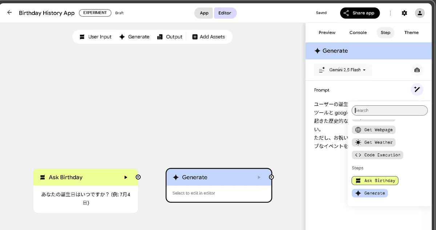Expand the Gemini 2.5 Flash model dropdown
Screen dimensions: 436x230
(x=343, y=70)
